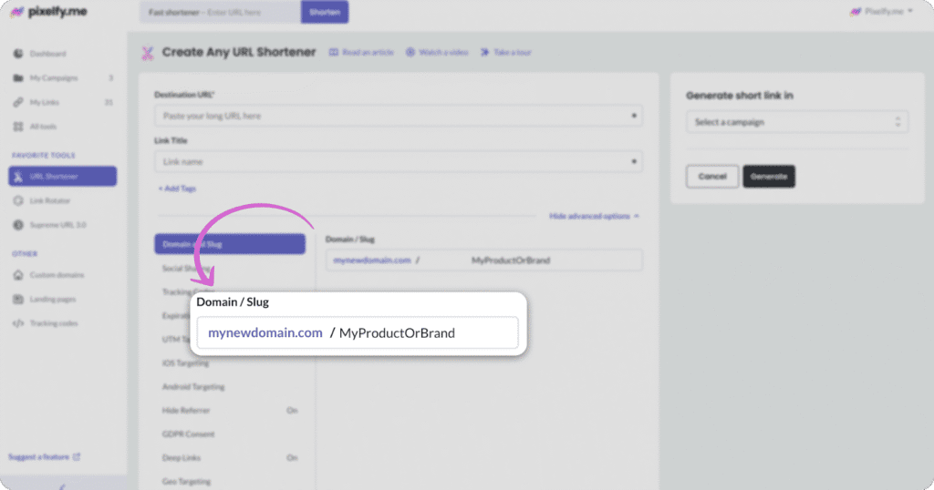Click the Link Rotator icon
Image resolution: width=934 pixels, height=490 pixels.
coord(18,200)
